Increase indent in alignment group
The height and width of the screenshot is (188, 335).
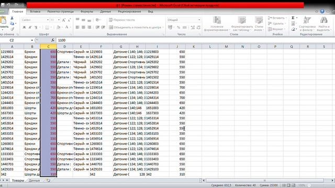point(103,27)
